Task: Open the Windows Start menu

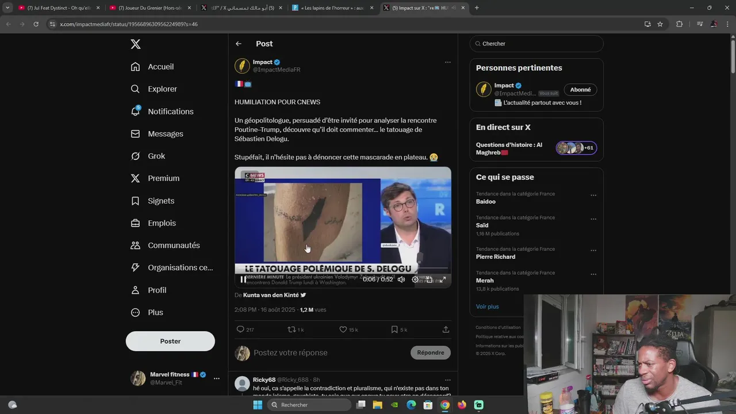Action: [x=258, y=405]
